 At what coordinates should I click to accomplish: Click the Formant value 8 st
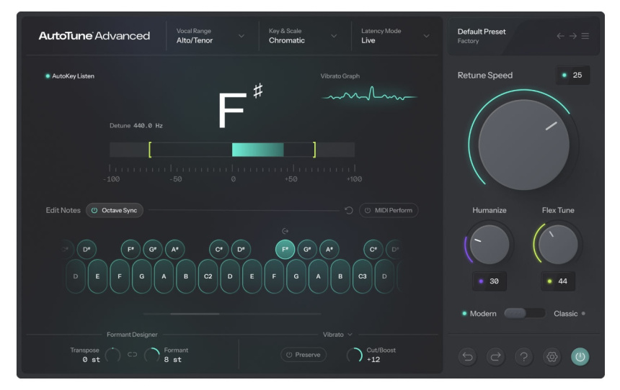(173, 360)
